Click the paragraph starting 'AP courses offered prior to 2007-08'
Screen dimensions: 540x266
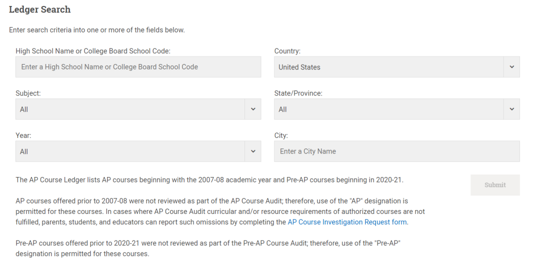coord(220,211)
